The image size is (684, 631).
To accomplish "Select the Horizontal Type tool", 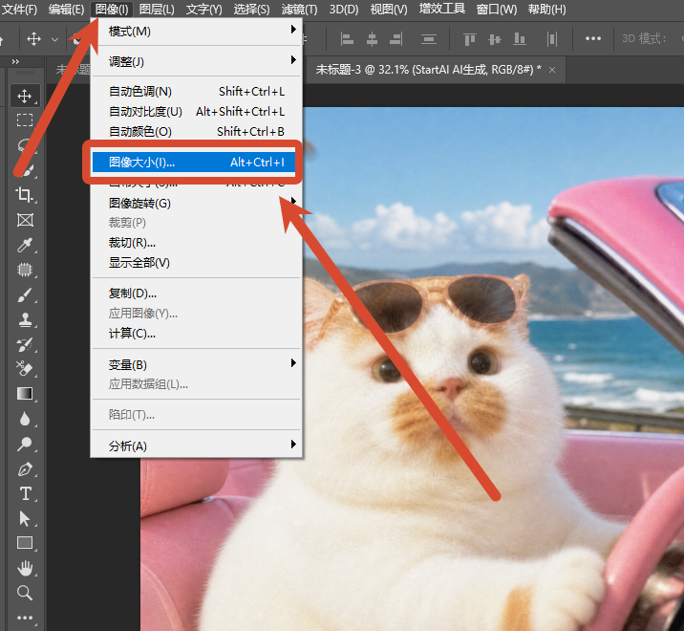I will point(25,494).
